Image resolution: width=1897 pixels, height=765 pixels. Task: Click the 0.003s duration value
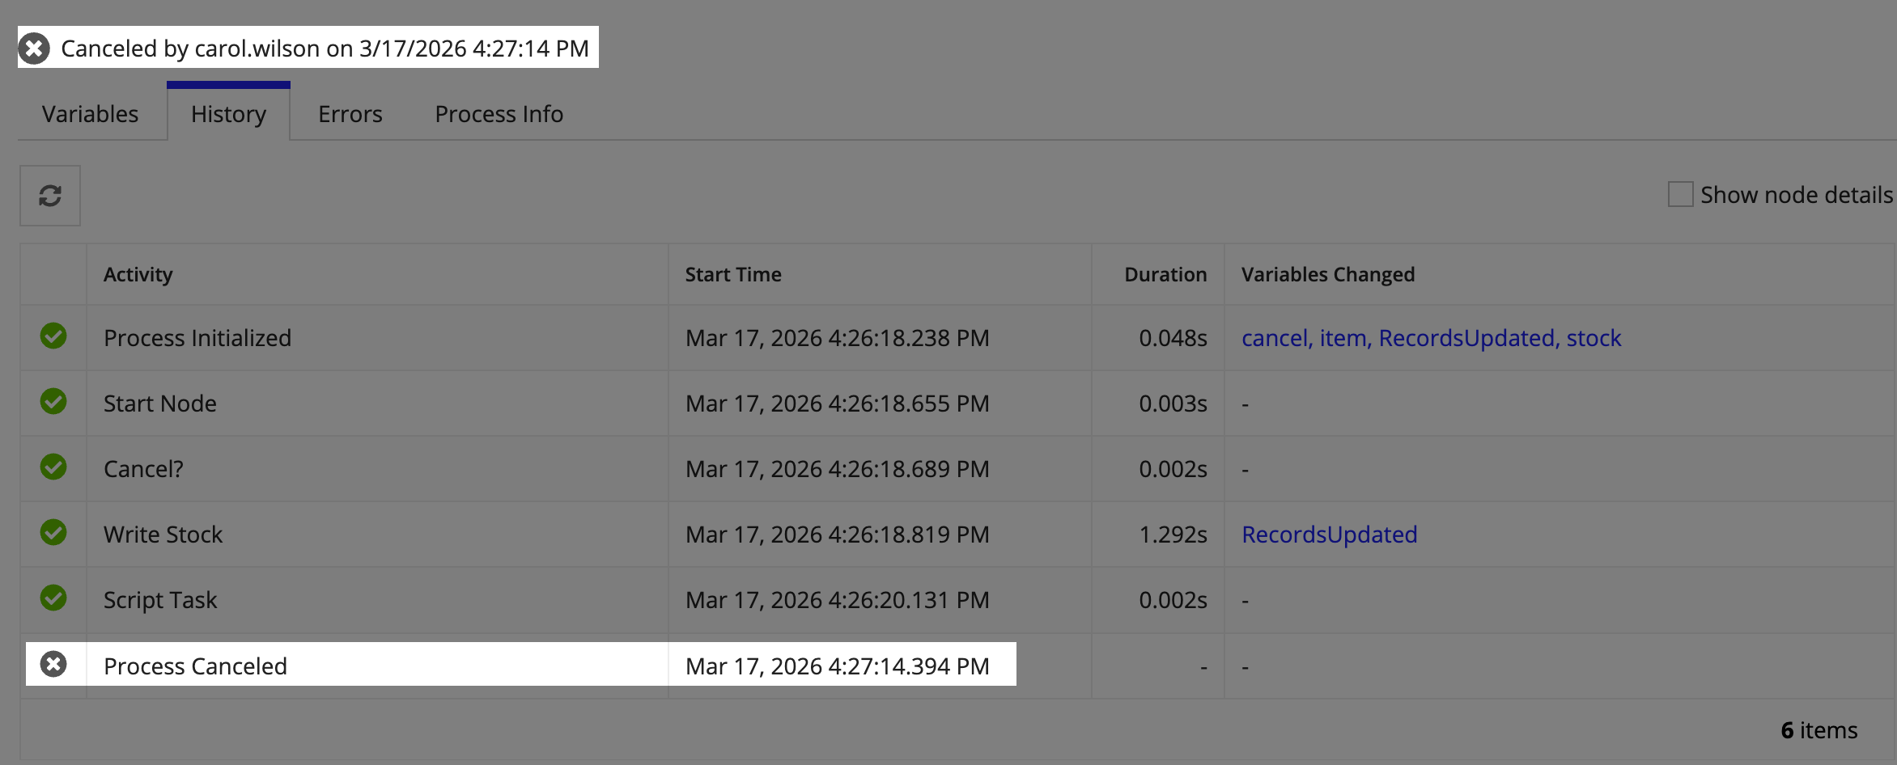(x=1173, y=404)
